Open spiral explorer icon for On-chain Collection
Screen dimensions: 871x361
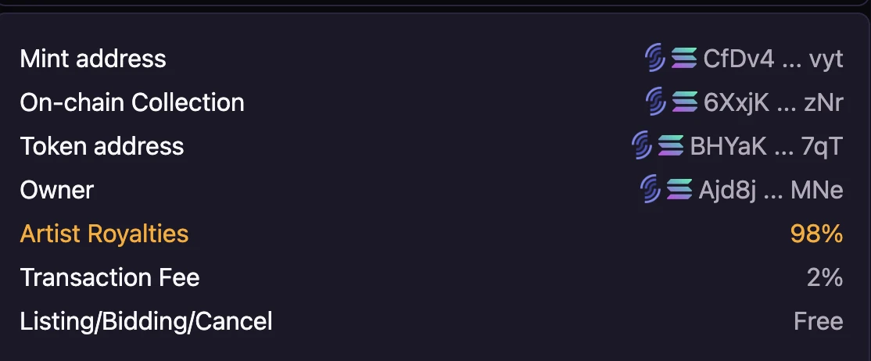pos(655,102)
